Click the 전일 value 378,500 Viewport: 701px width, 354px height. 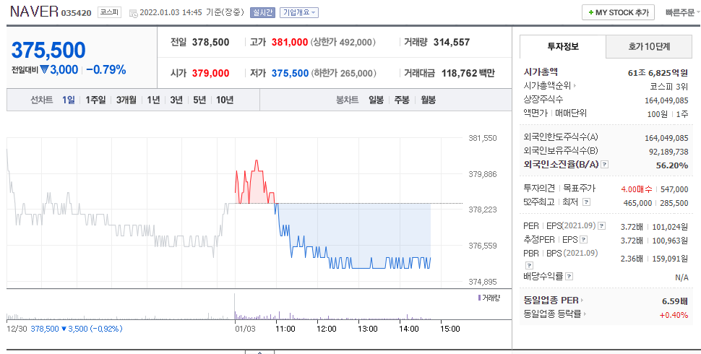210,43
